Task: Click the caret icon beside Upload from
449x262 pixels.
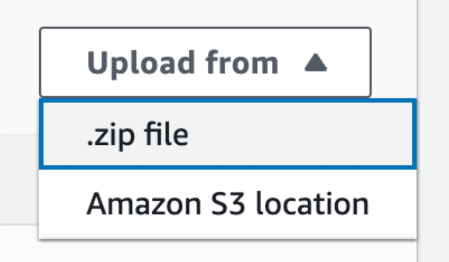Action: tap(315, 63)
